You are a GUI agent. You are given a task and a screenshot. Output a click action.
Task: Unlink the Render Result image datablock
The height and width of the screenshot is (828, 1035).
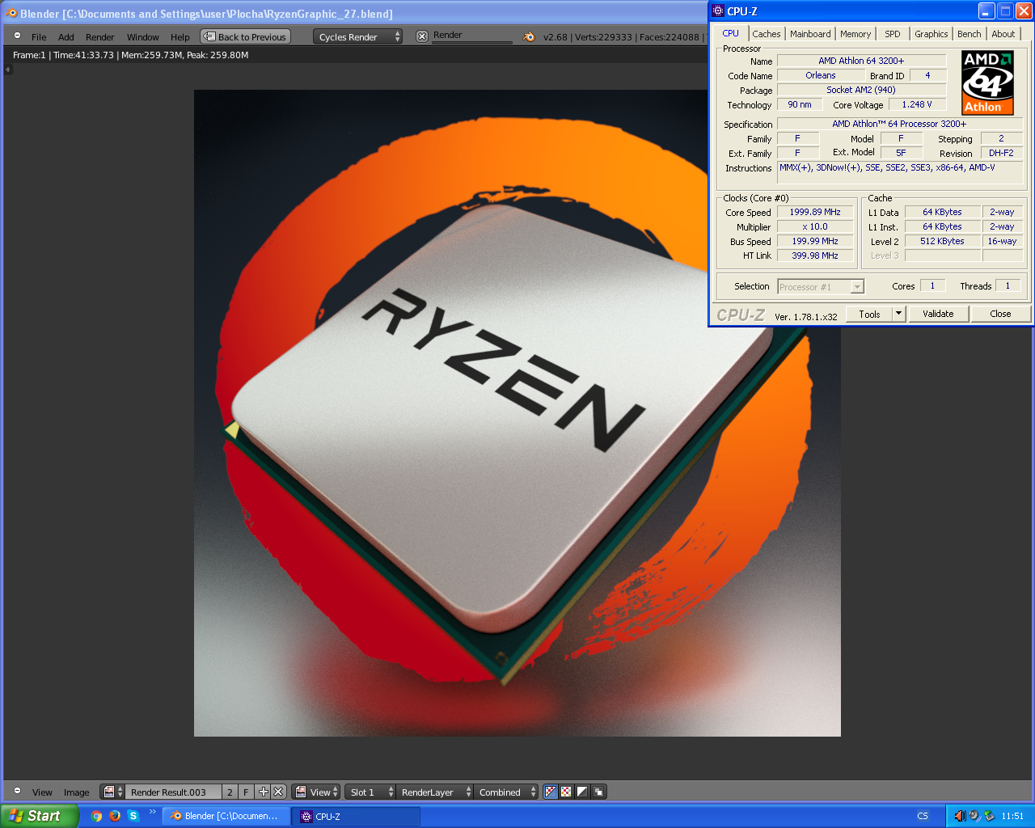(x=278, y=792)
